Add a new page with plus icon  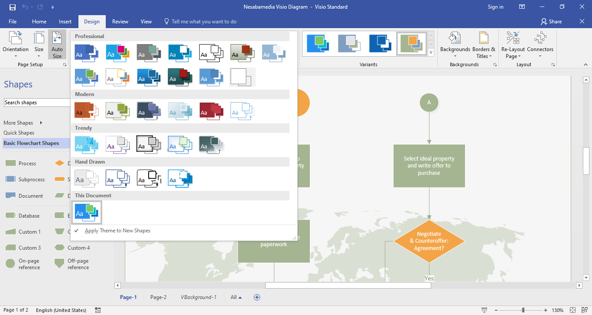click(257, 297)
